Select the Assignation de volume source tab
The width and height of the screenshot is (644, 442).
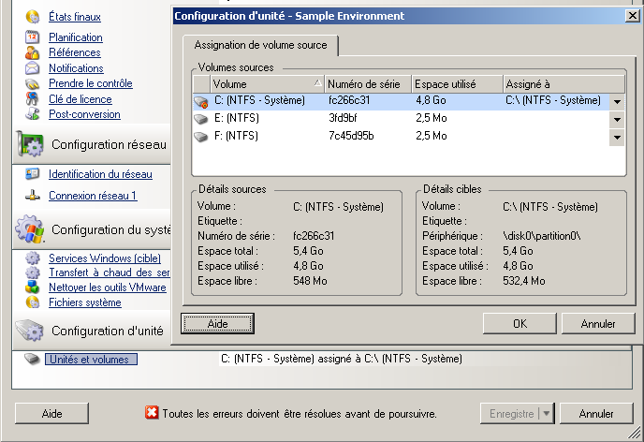tap(260, 45)
